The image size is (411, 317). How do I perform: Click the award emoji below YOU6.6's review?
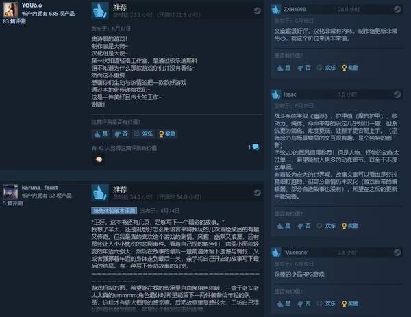tap(99, 159)
